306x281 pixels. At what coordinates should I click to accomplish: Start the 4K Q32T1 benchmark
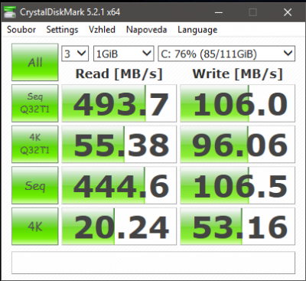(x=35, y=144)
